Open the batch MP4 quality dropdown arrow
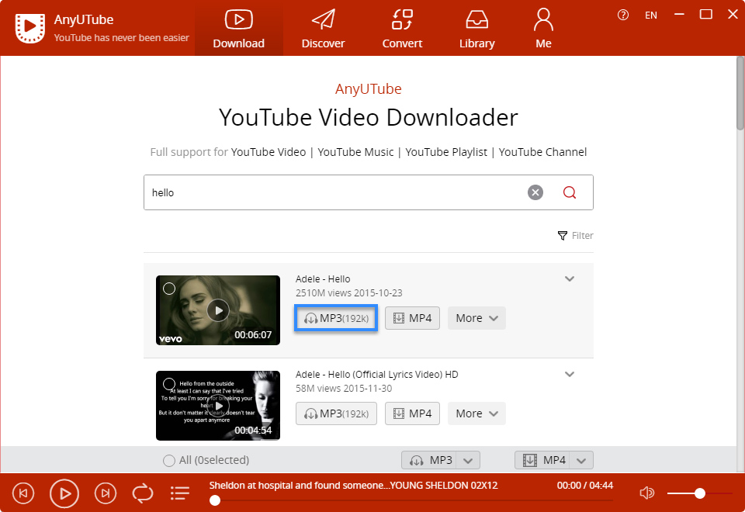Viewport: 745px width, 512px height. click(x=581, y=460)
